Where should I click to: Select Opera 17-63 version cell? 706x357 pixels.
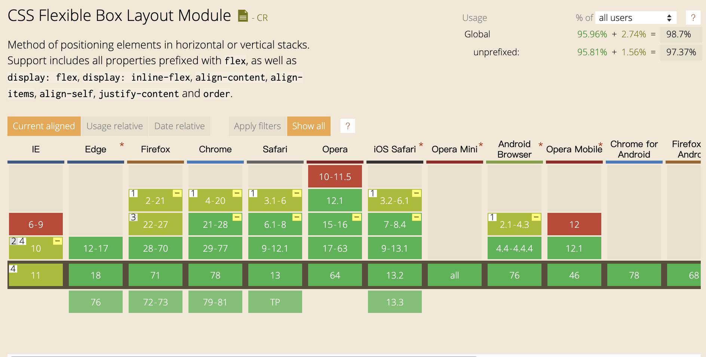[335, 248]
